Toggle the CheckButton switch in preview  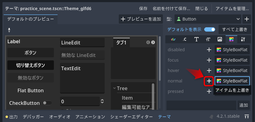[47, 103]
